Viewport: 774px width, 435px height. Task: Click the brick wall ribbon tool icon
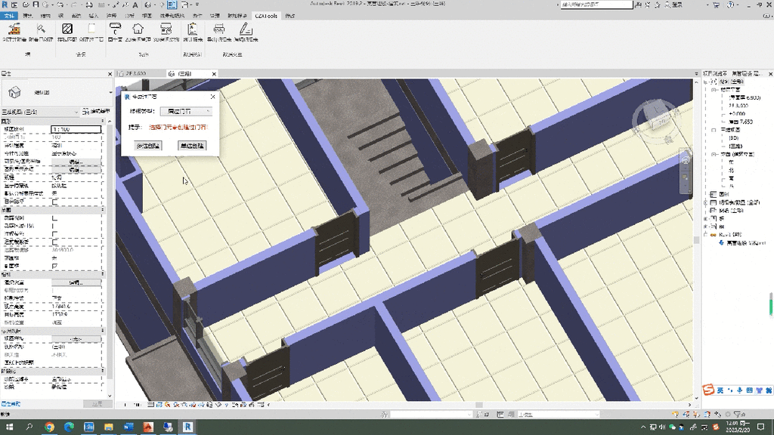click(15, 29)
